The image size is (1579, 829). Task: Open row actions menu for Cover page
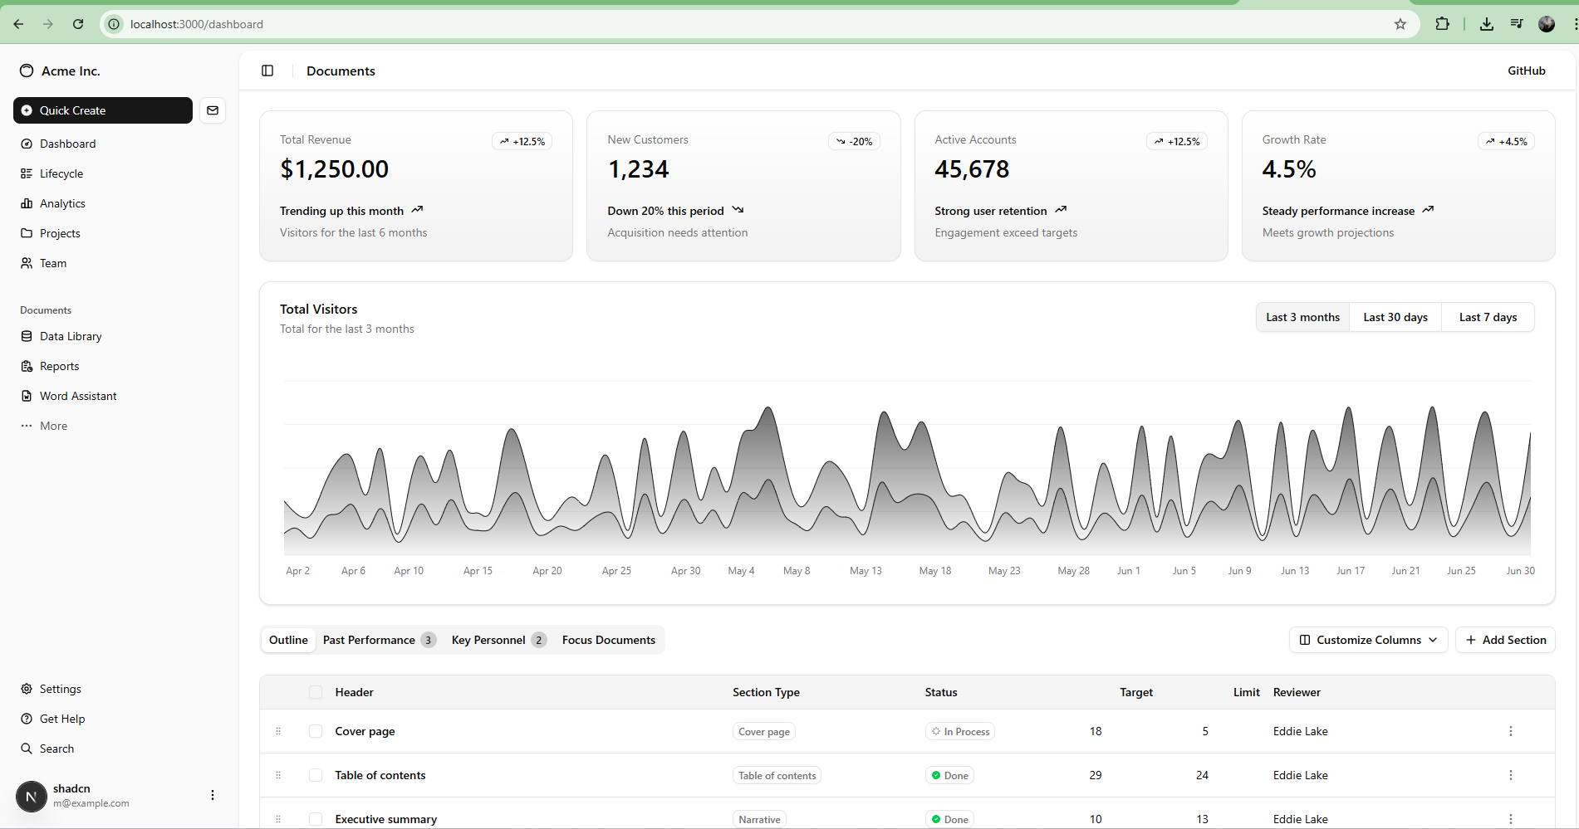coord(1510,731)
